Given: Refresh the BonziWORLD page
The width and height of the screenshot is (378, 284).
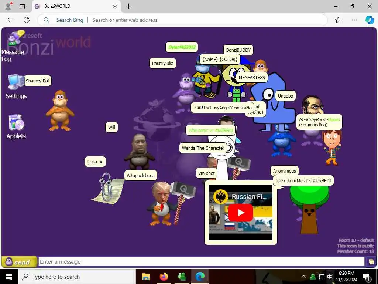Looking at the screenshot, I should (27, 20).
